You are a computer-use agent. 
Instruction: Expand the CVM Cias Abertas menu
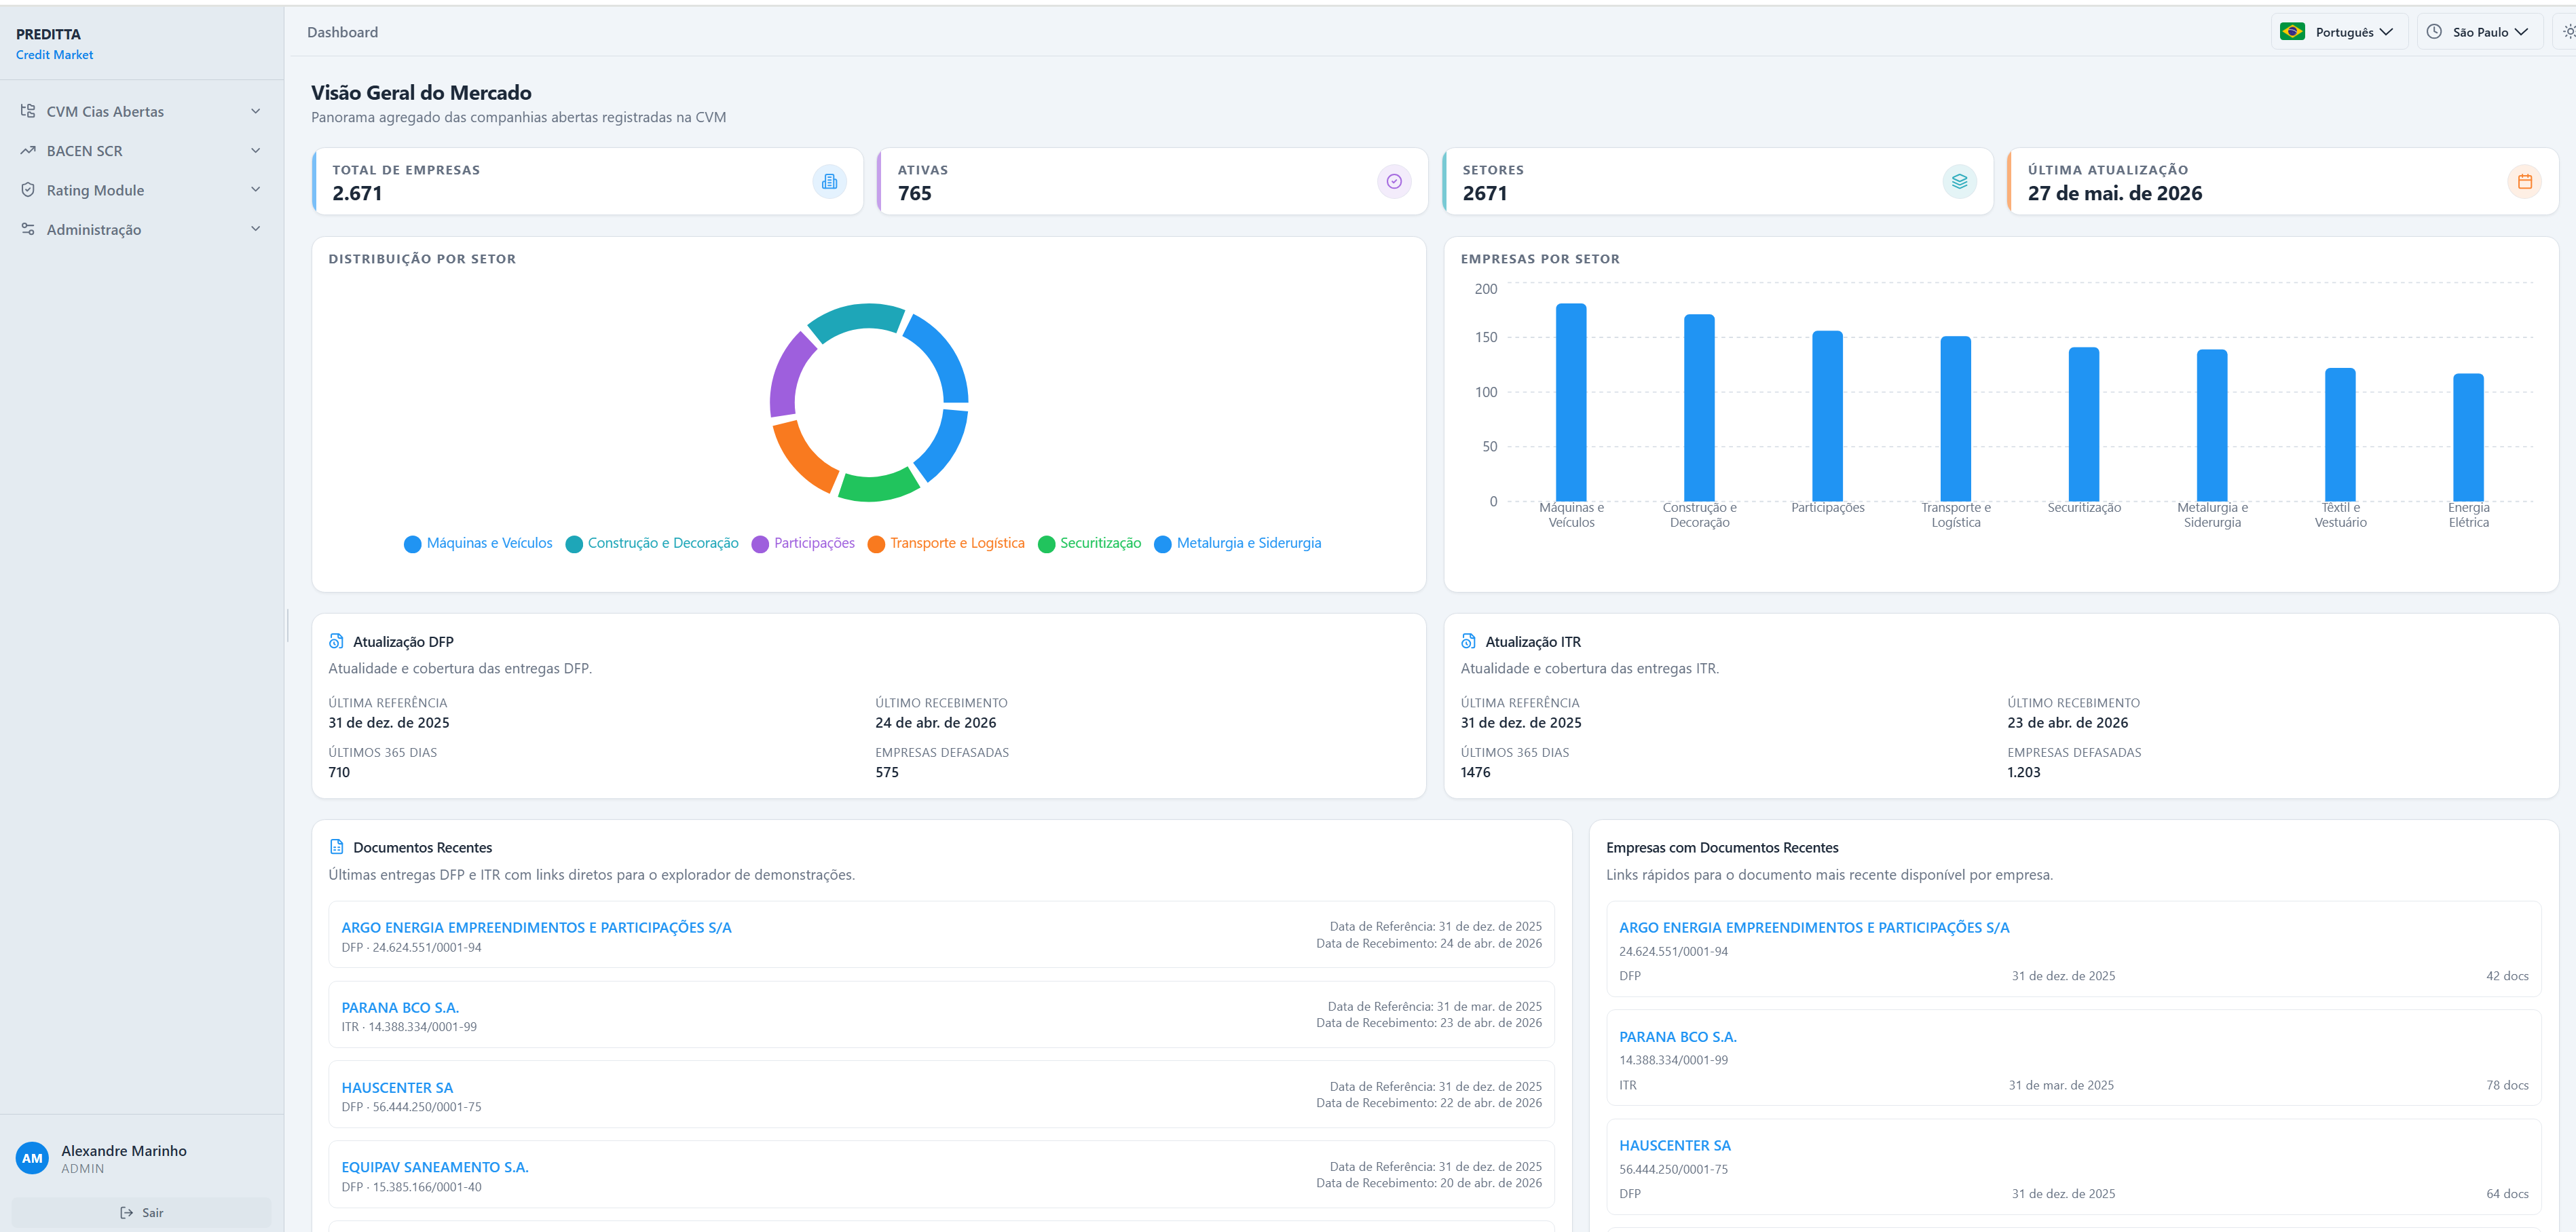(141, 111)
